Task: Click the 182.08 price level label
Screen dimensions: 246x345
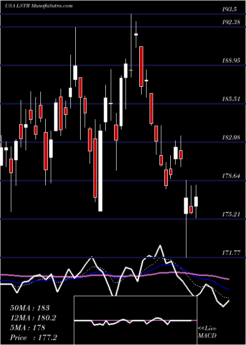Action: (x=231, y=138)
